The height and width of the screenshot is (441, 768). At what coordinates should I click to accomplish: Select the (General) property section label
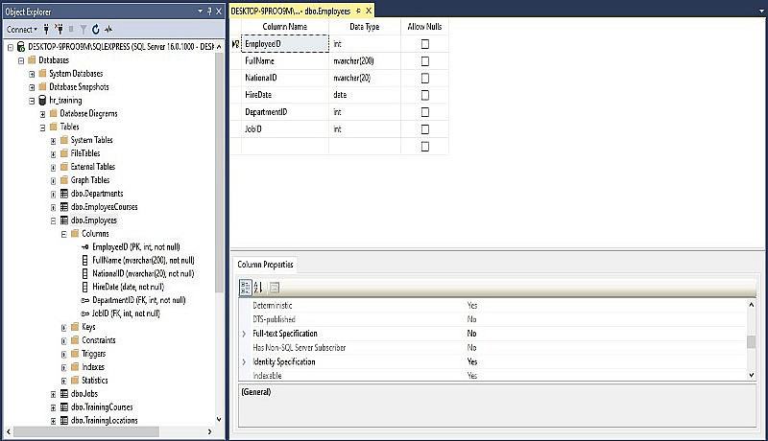point(255,392)
